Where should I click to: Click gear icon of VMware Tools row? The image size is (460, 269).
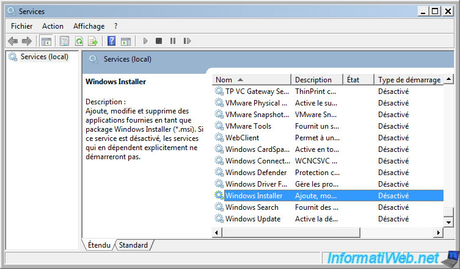tap(219, 126)
